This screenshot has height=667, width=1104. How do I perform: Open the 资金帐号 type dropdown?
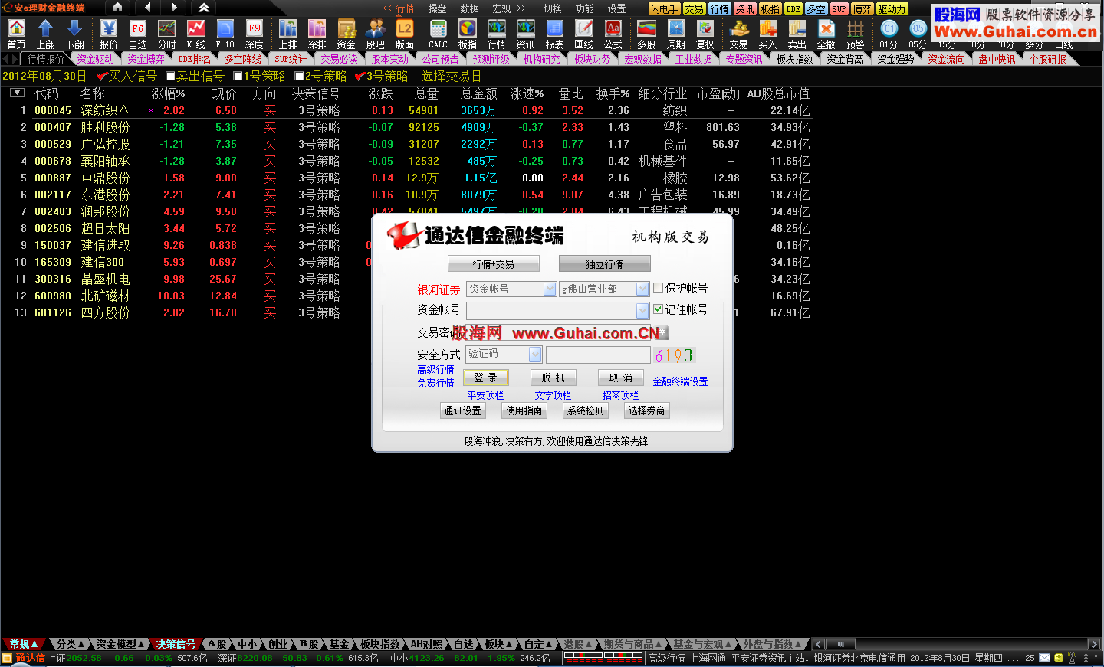click(x=550, y=289)
